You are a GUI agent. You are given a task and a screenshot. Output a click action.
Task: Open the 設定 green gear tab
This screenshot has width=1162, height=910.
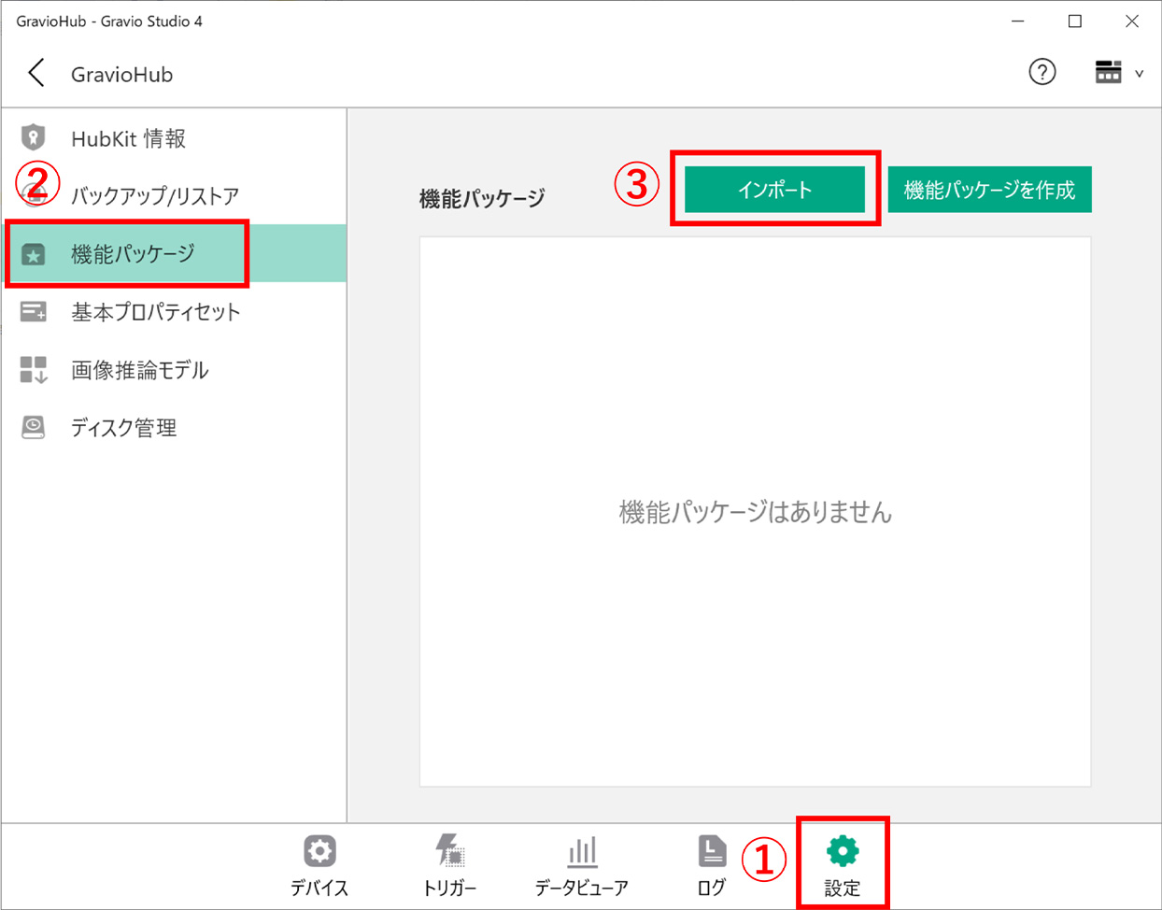(x=843, y=851)
